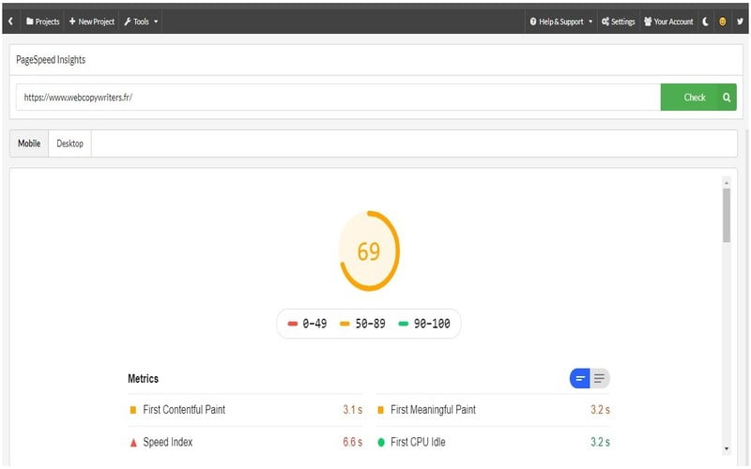The width and height of the screenshot is (751, 469).
Task: Click the Speed Index metric
Action: [245, 442]
